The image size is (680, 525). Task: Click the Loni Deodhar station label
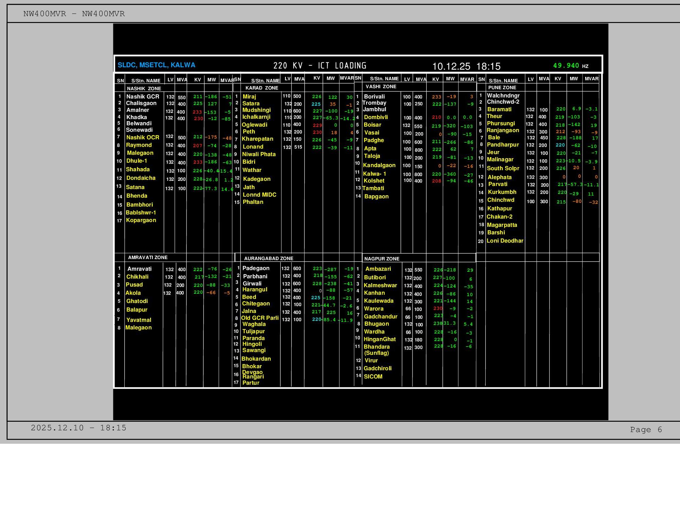505,241
